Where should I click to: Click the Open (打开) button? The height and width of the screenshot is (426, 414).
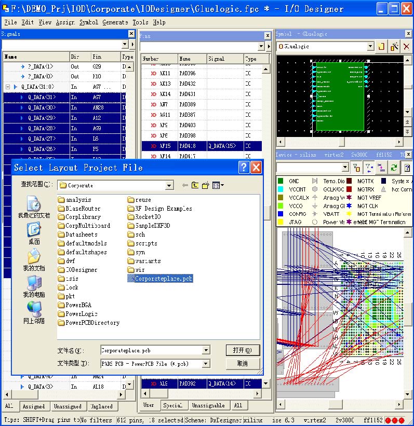pos(242,350)
